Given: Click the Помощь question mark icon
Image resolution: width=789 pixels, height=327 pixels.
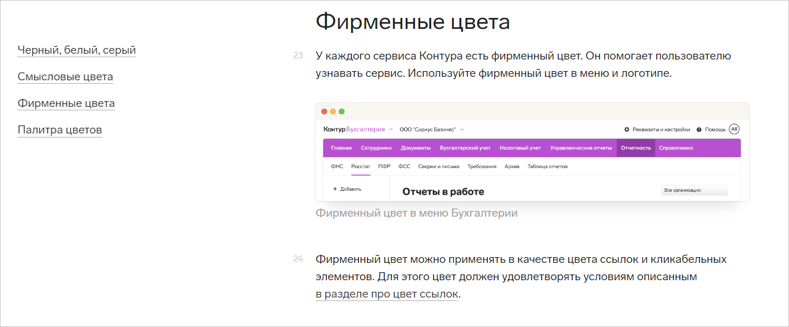Looking at the screenshot, I should [699, 129].
